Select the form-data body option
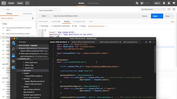The width and height of the screenshot is (177, 99). click(x=40, y=26)
